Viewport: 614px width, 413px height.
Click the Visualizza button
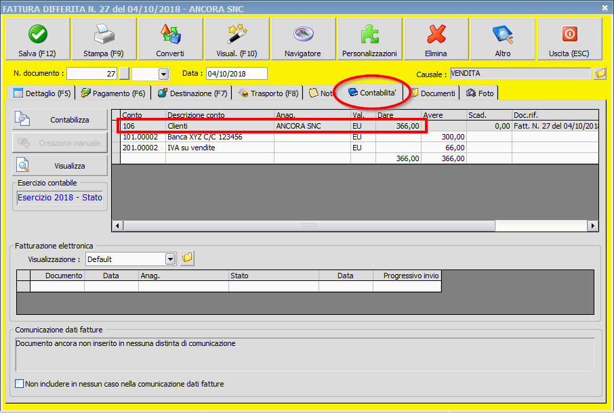tap(60, 165)
